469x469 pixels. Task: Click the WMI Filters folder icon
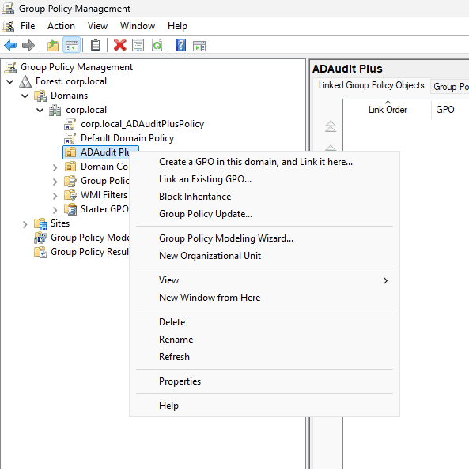click(70, 195)
